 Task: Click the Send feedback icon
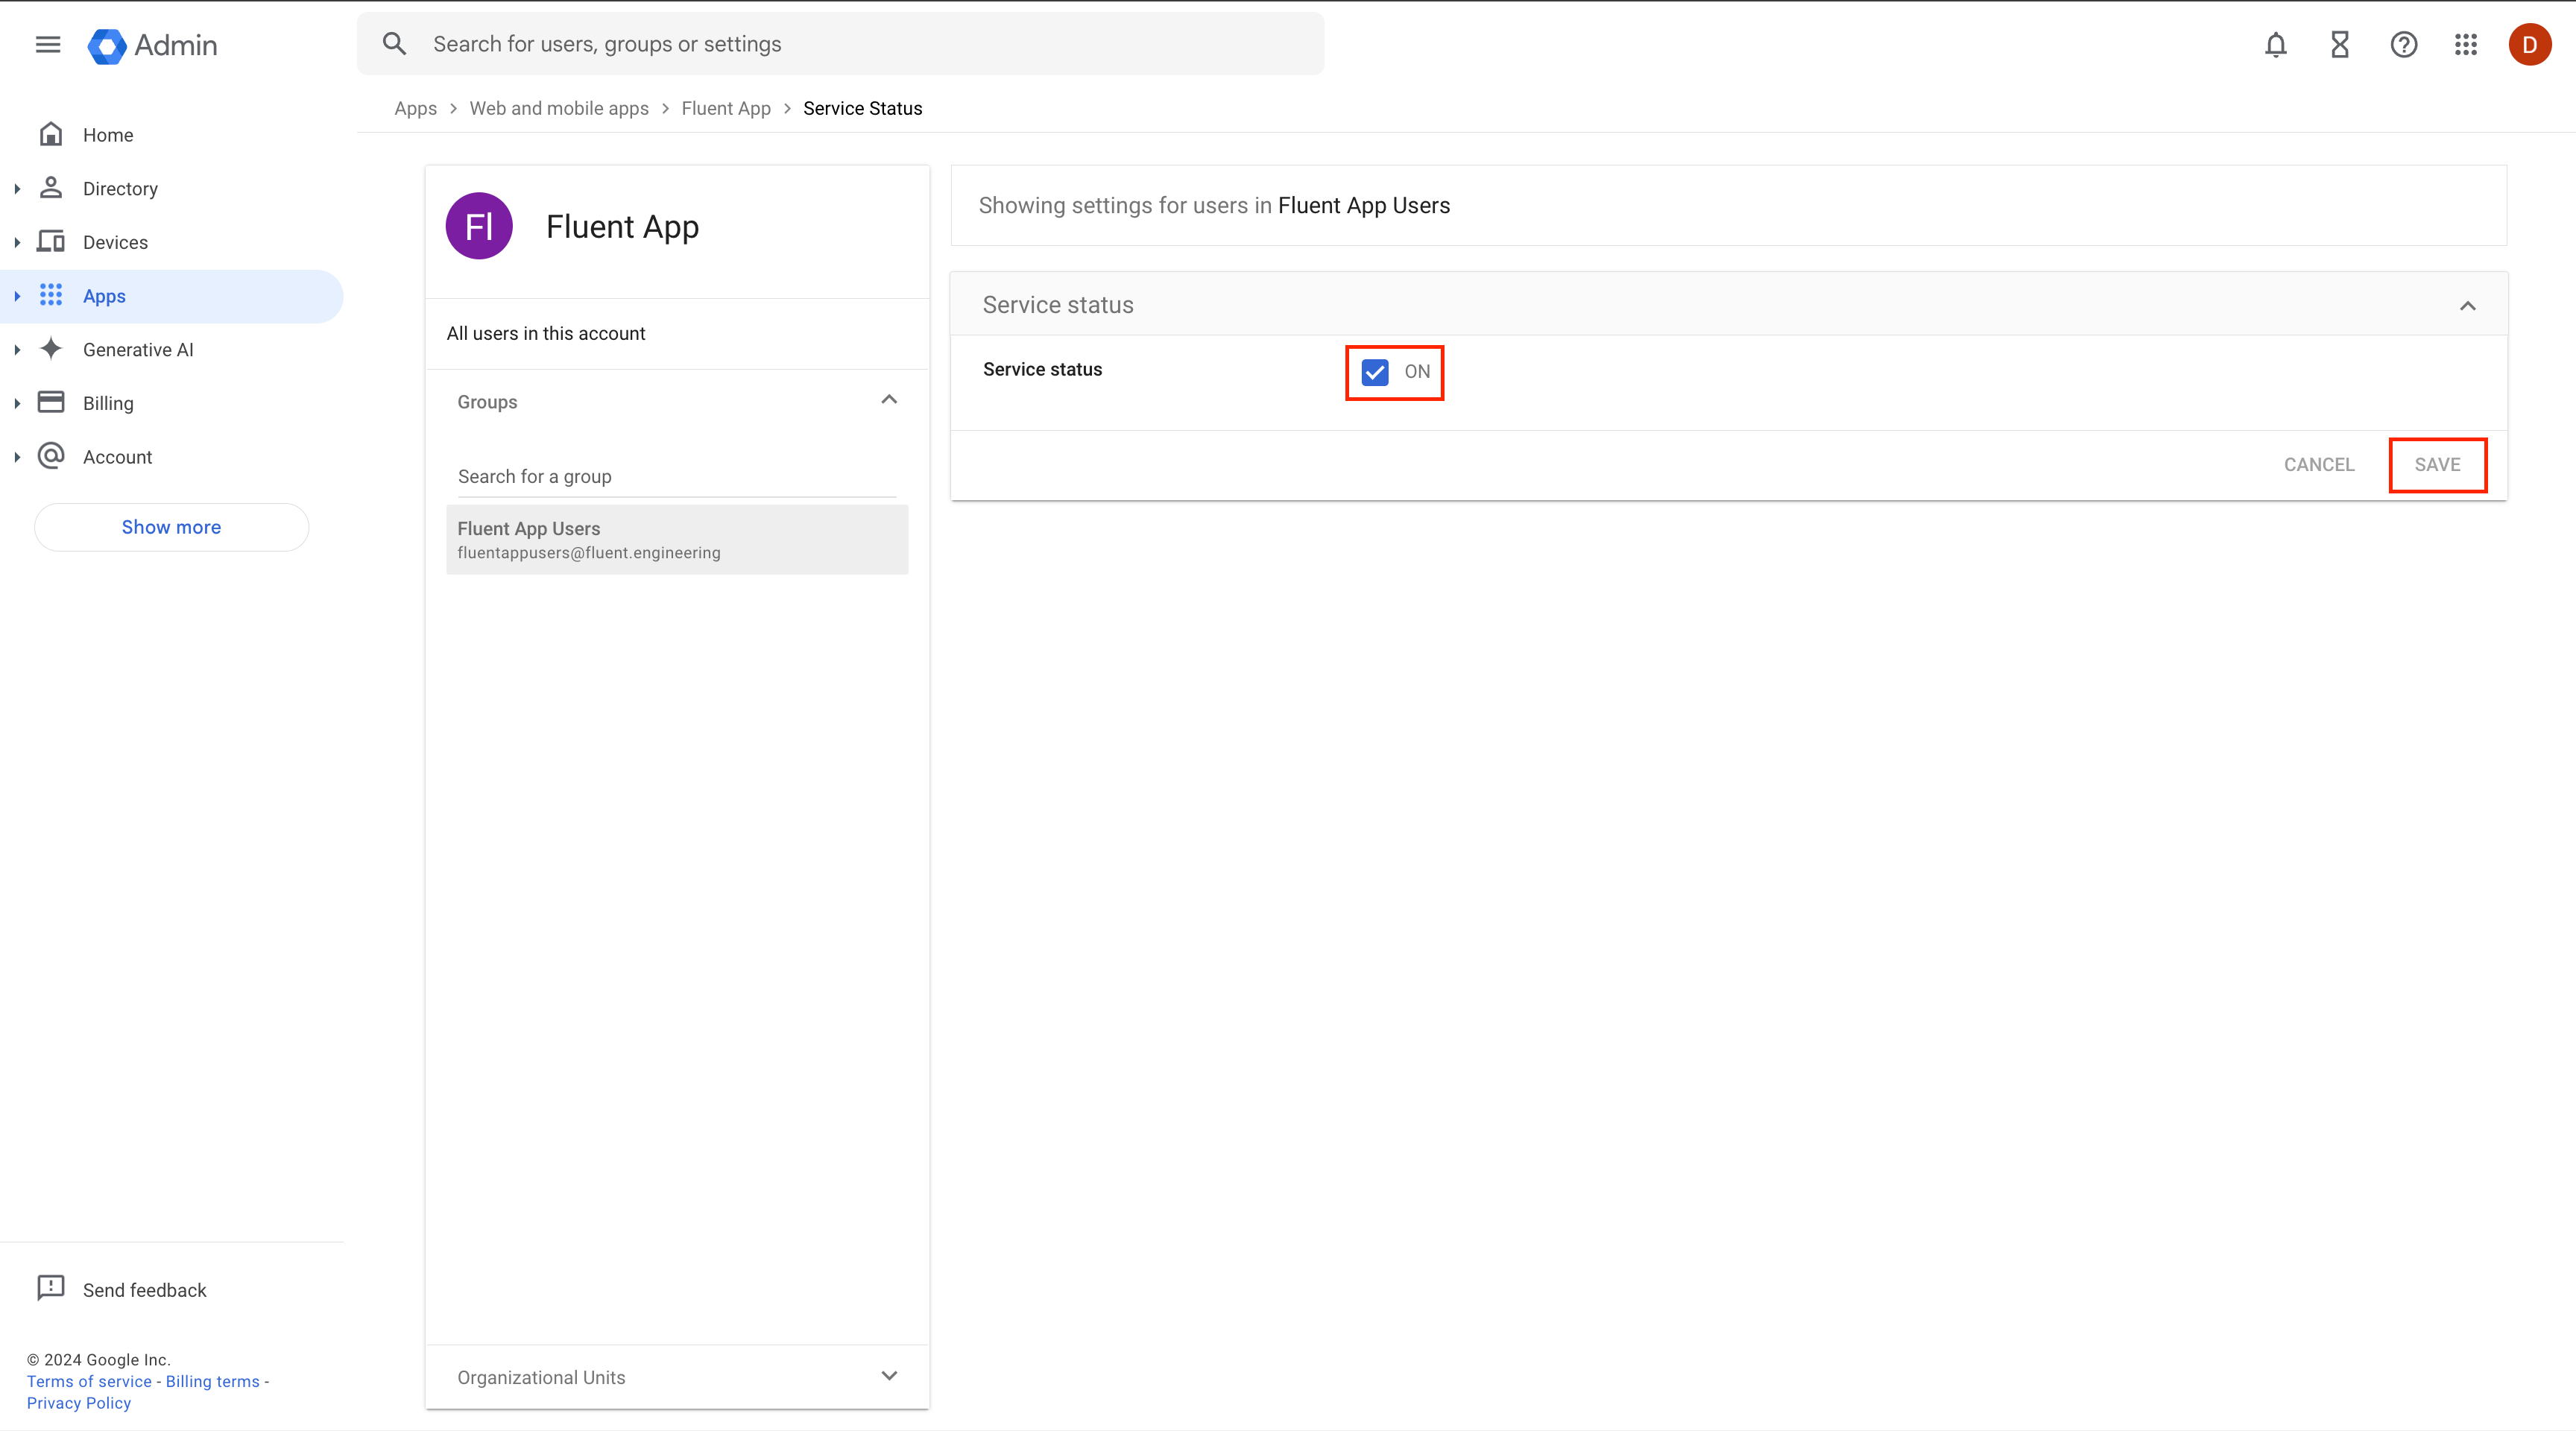[50, 1288]
